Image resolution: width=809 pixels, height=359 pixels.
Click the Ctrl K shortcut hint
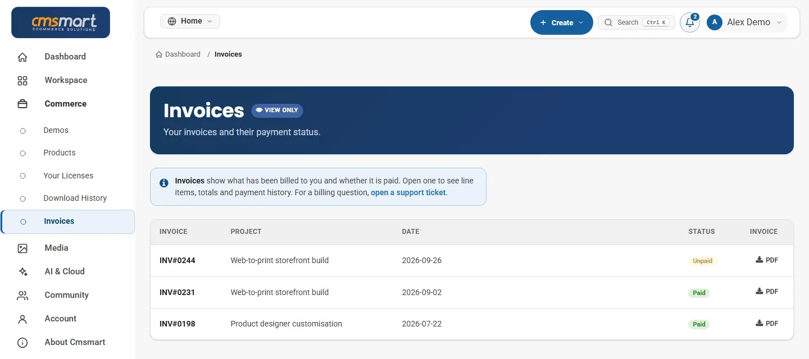(x=656, y=22)
